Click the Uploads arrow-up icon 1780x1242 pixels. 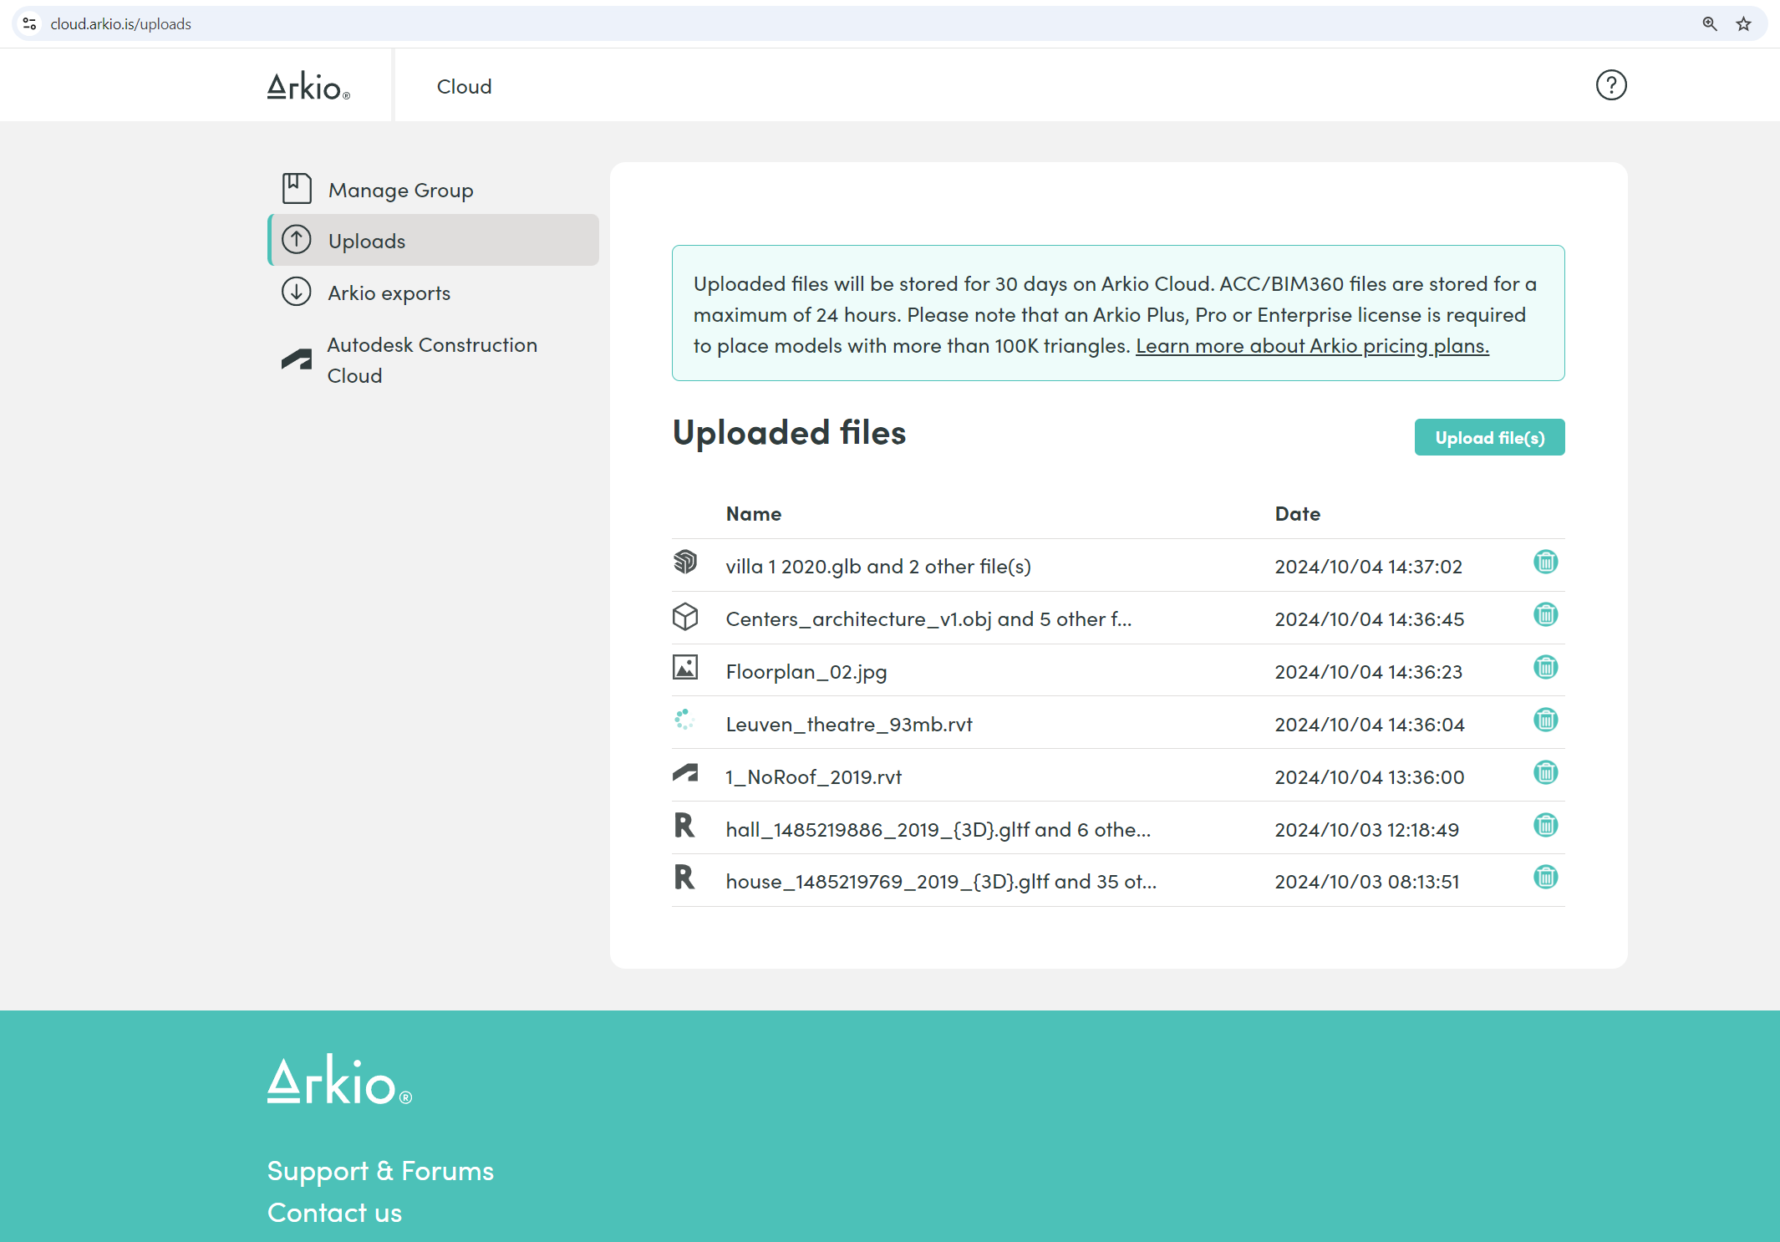297,240
